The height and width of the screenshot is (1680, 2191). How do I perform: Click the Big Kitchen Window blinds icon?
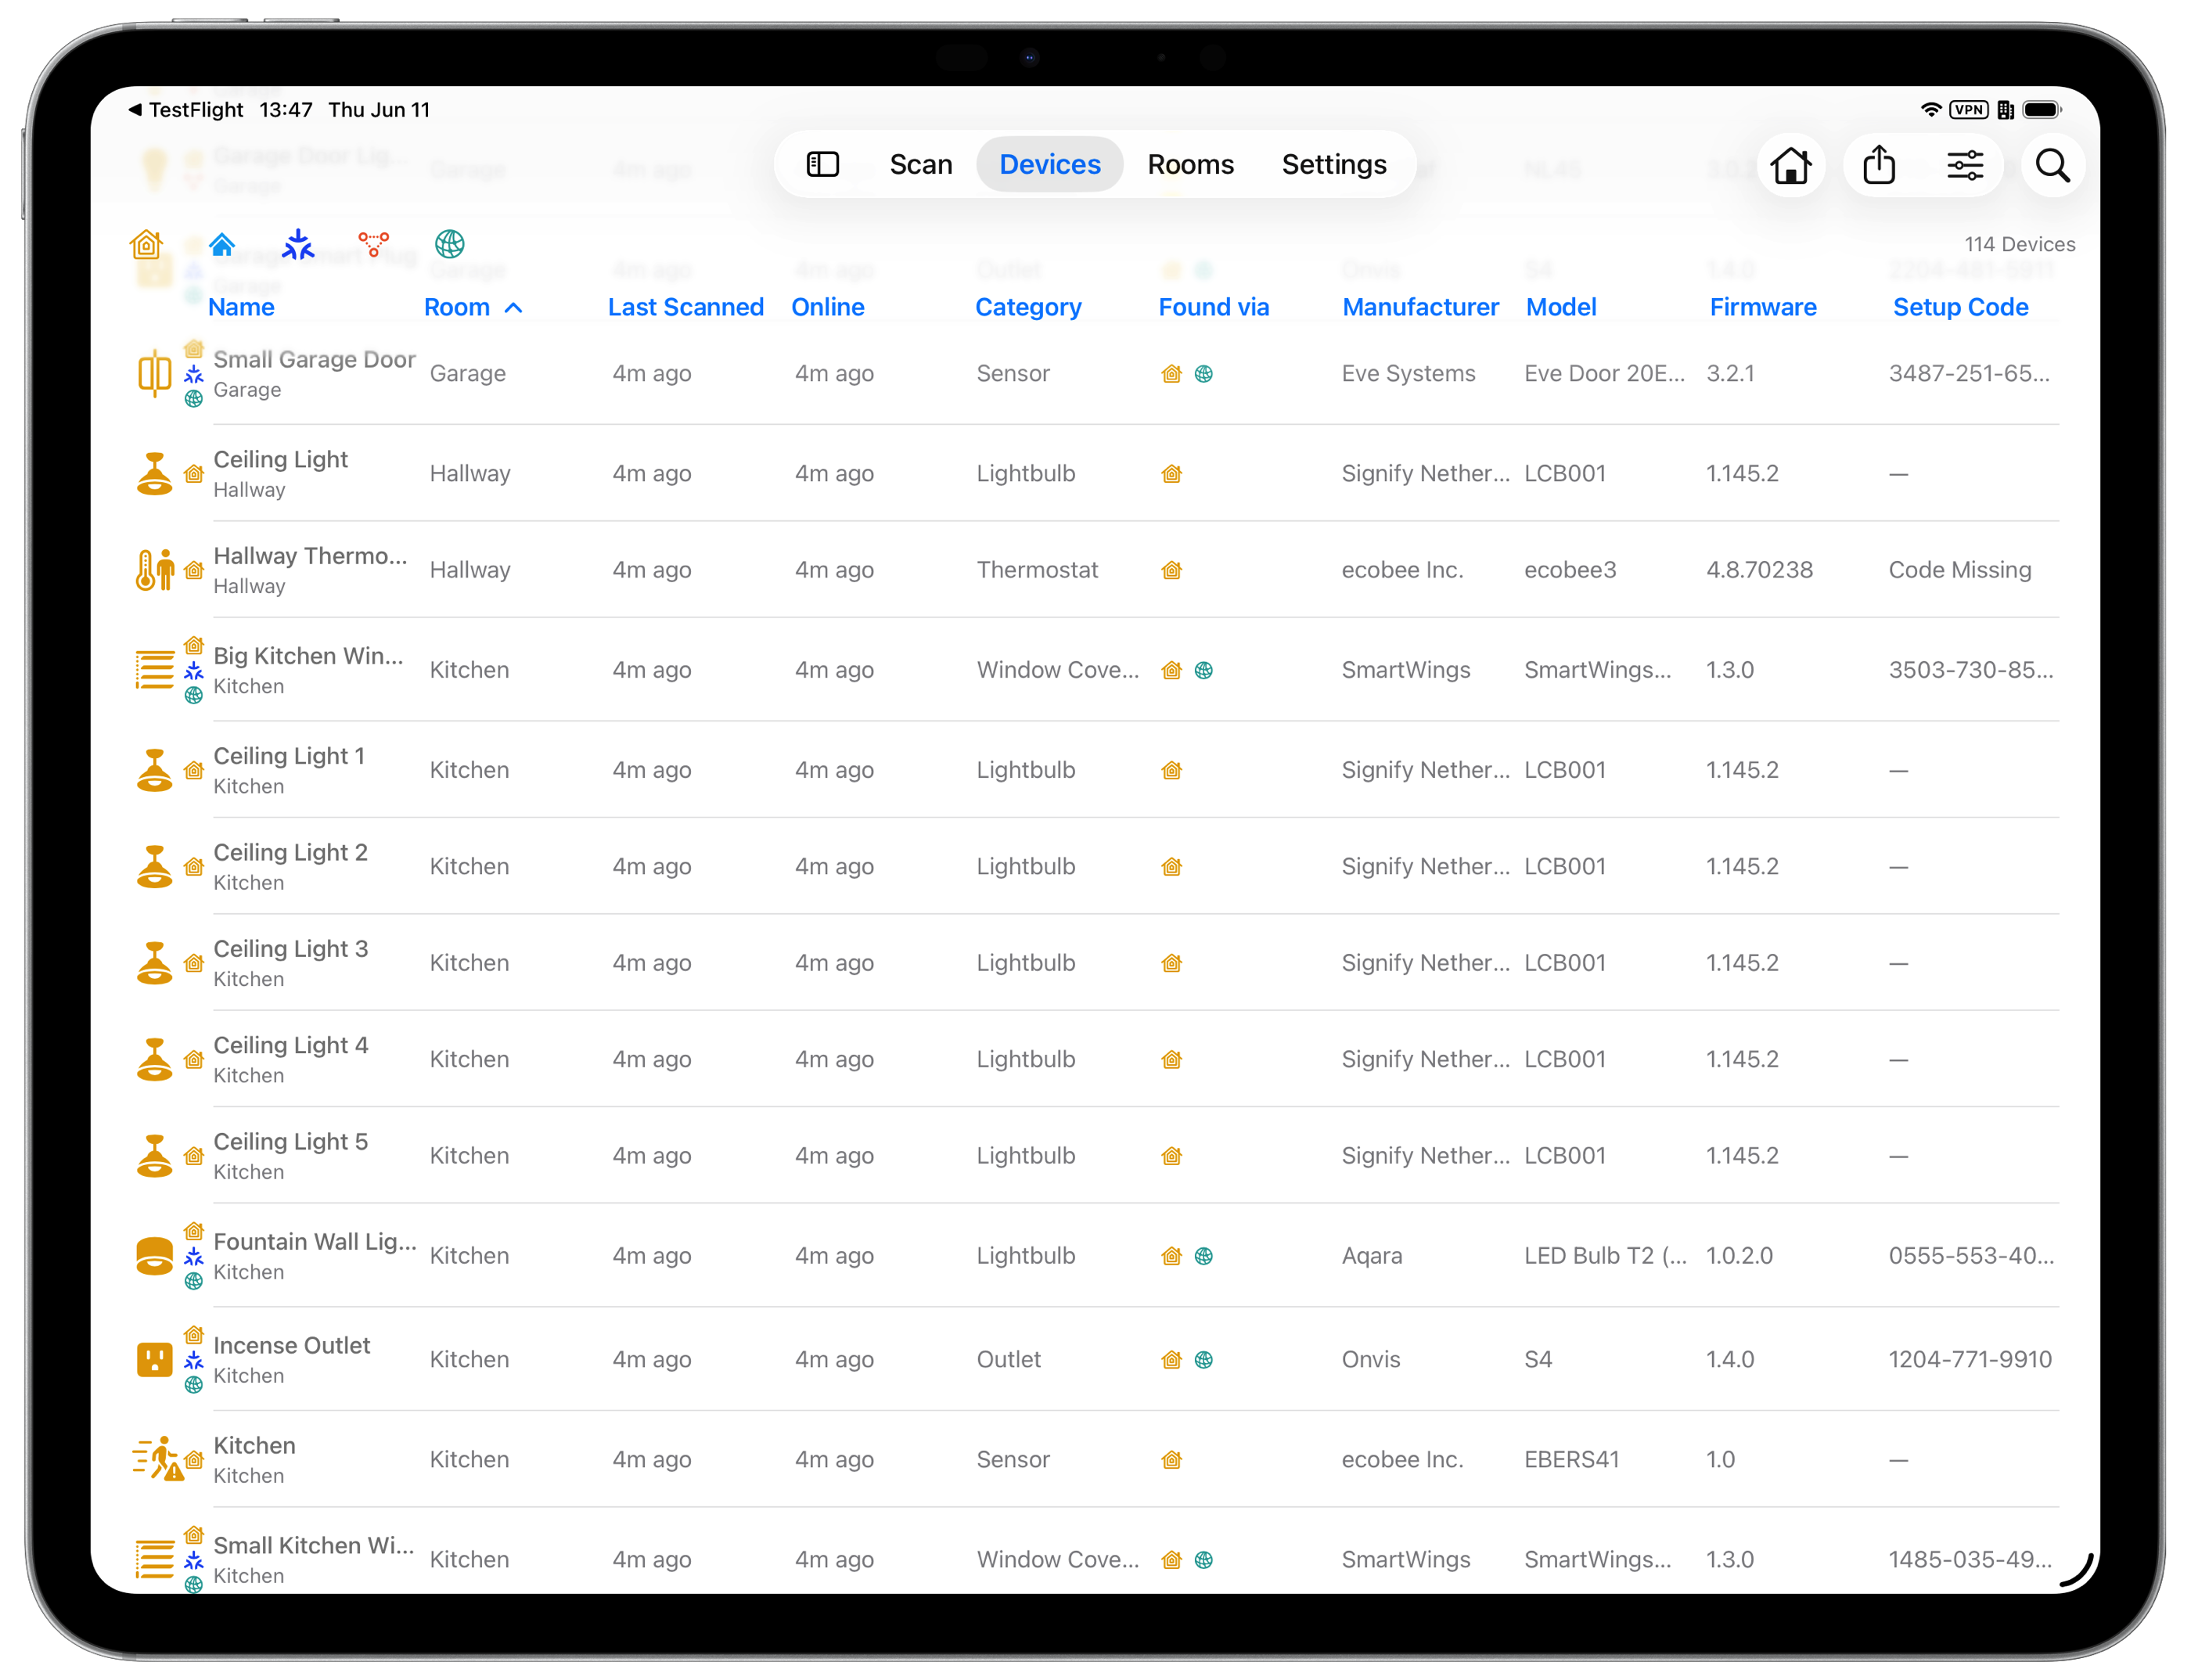tap(154, 670)
